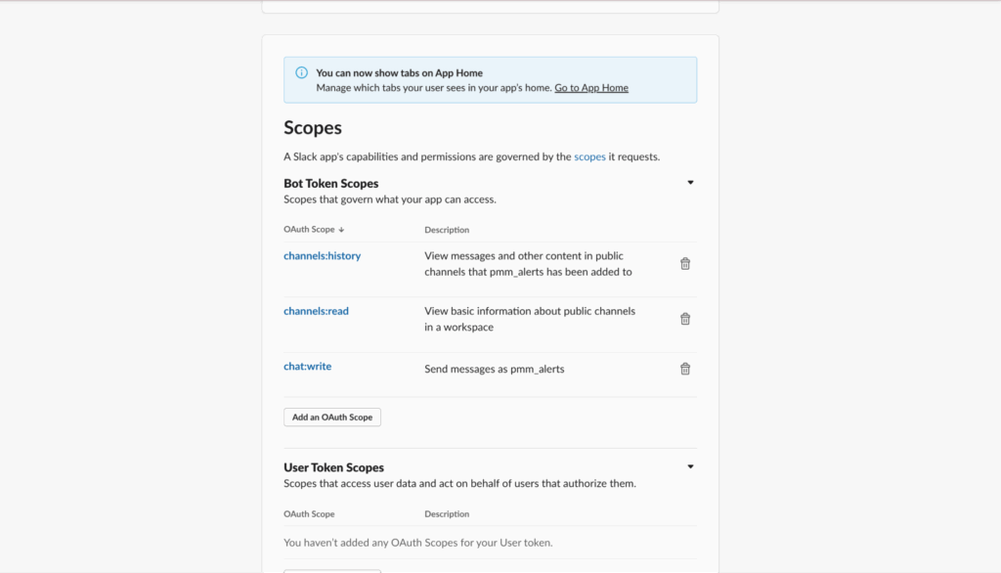The image size is (1001, 573).
Task: Click the Bot Token Scopes heading
Action: (330, 184)
